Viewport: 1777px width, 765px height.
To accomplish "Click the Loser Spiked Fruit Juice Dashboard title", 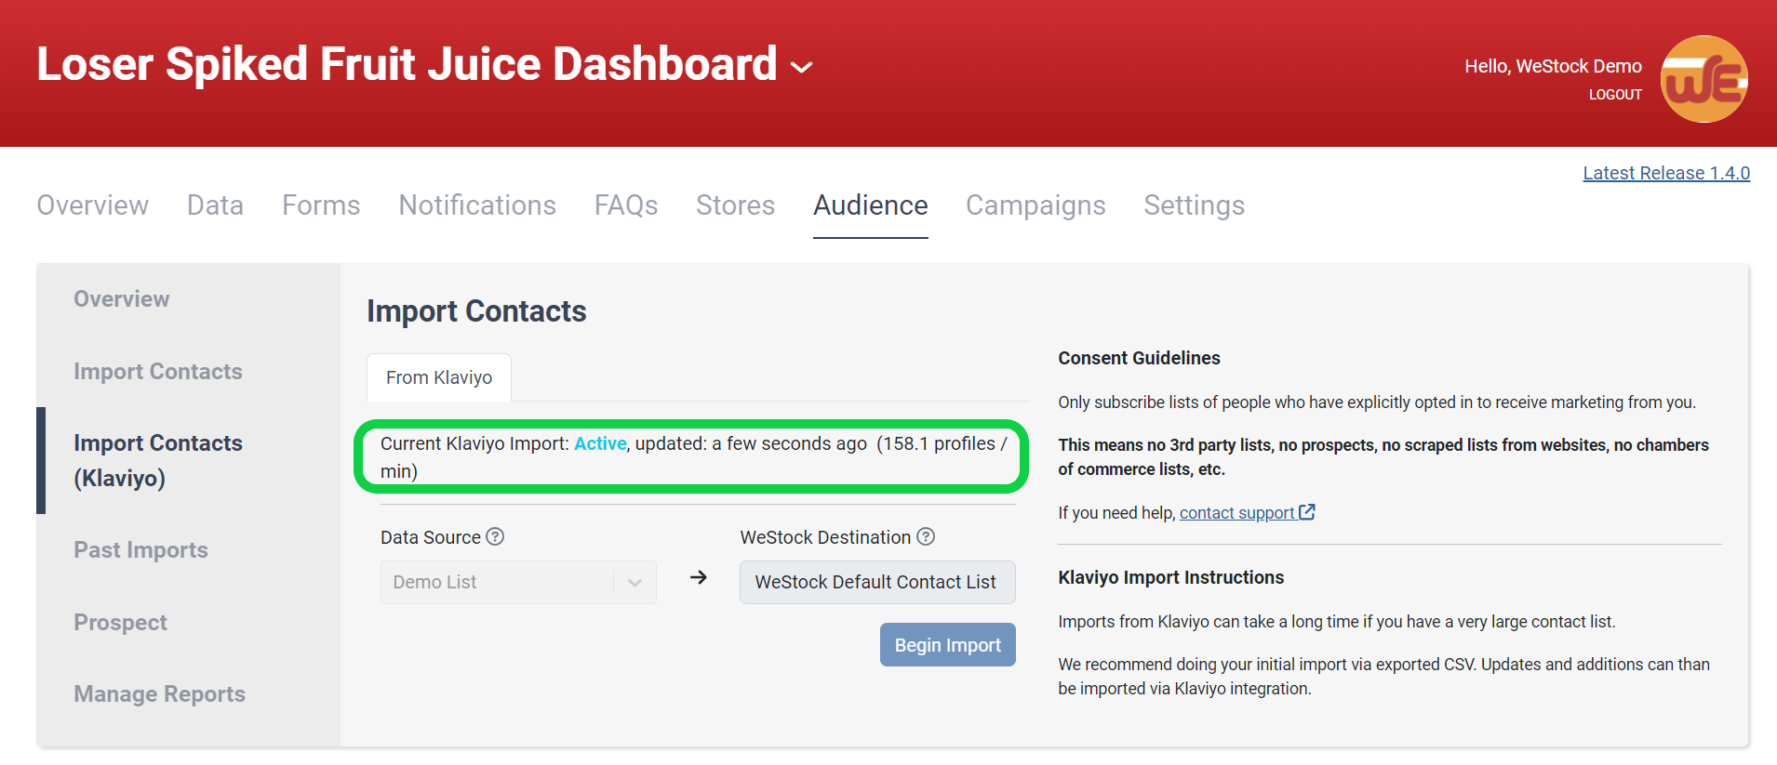I will (x=407, y=64).
